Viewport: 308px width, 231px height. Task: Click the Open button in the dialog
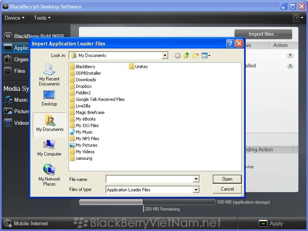(x=227, y=179)
